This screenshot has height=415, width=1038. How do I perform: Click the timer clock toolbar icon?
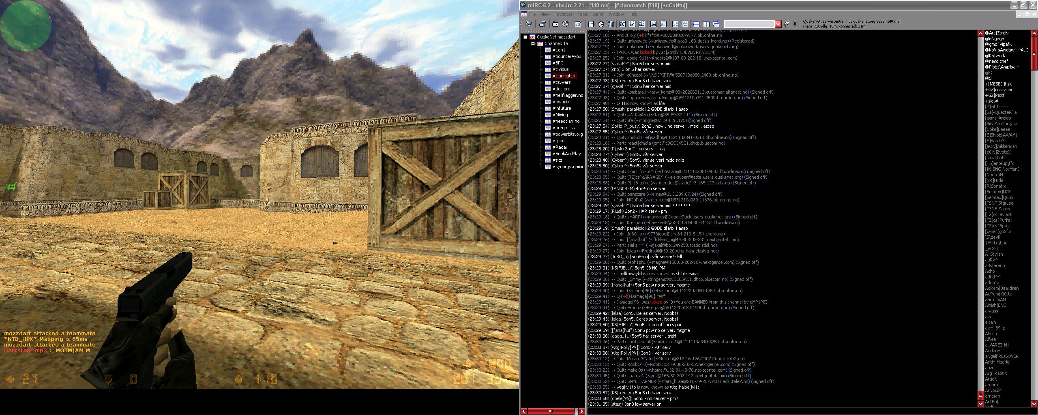coord(601,24)
